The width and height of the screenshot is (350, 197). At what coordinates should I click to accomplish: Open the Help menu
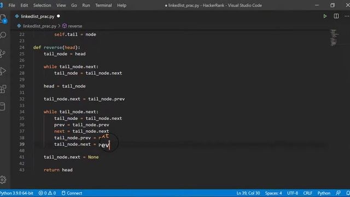pos(121,5)
